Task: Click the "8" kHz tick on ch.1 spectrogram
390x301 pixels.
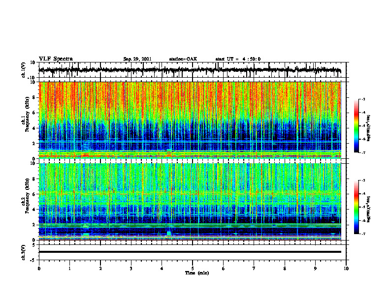Action: tap(34, 97)
